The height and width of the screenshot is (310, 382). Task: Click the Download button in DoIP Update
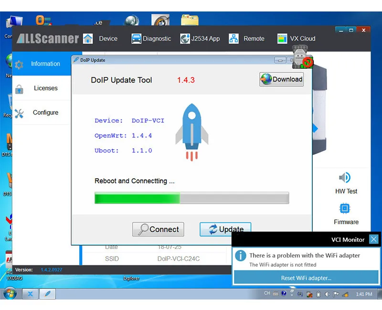(x=281, y=79)
